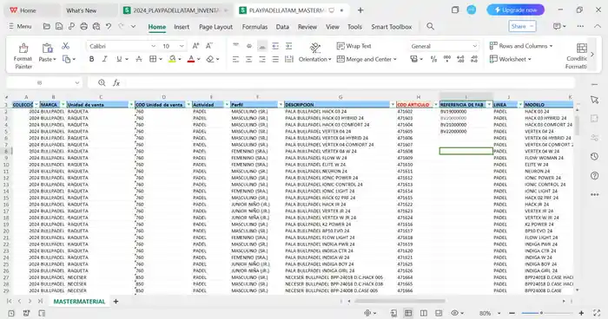Expand the Merge and Center dropdown
Screen dimensions: 608x319
coord(395,59)
